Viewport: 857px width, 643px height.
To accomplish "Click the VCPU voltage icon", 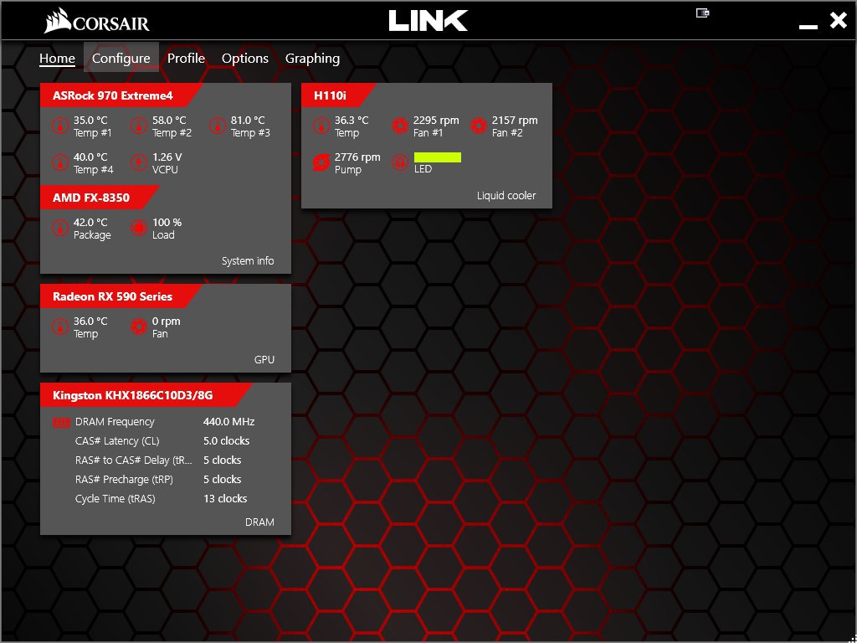I will coord(139,163).
